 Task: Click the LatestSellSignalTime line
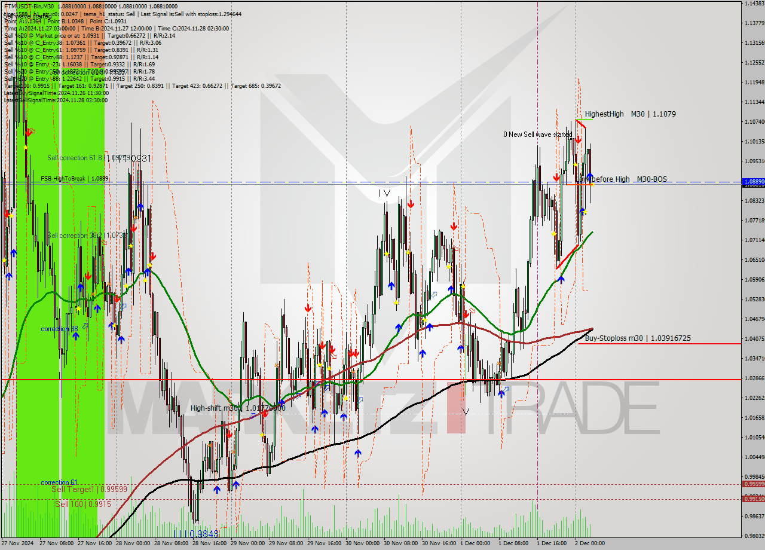pos(56,100)
